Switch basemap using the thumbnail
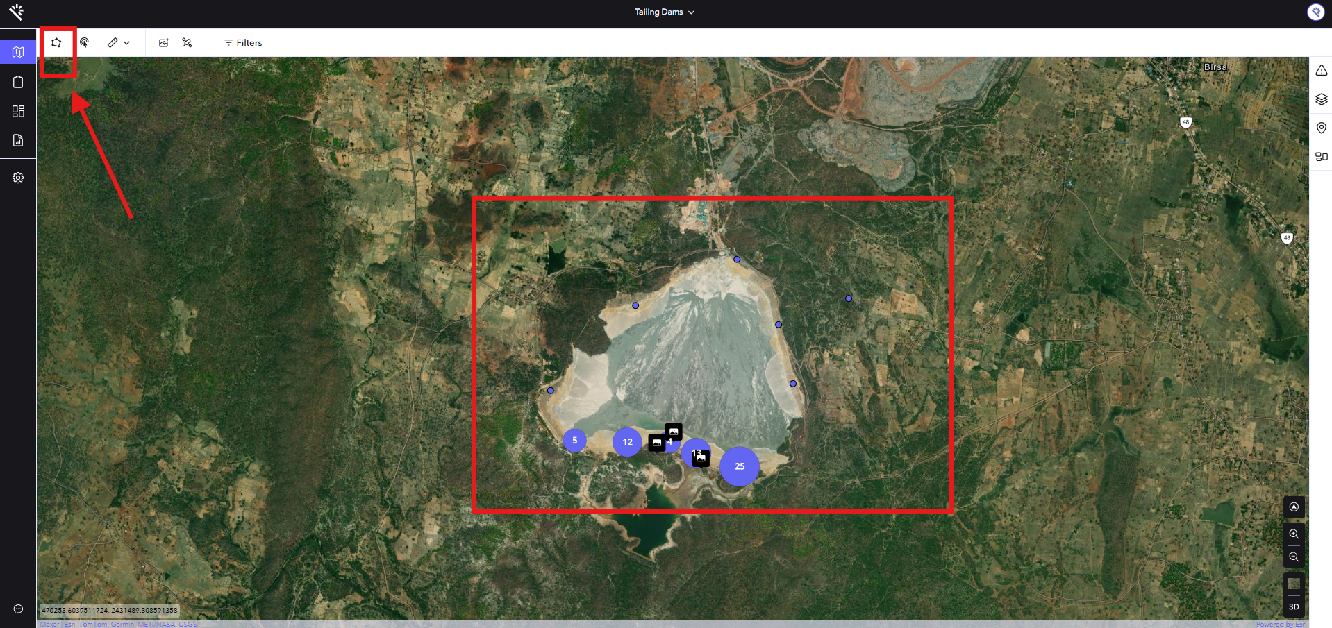Viewport: 1332px width, 628px height. (x=1294, y=584)
